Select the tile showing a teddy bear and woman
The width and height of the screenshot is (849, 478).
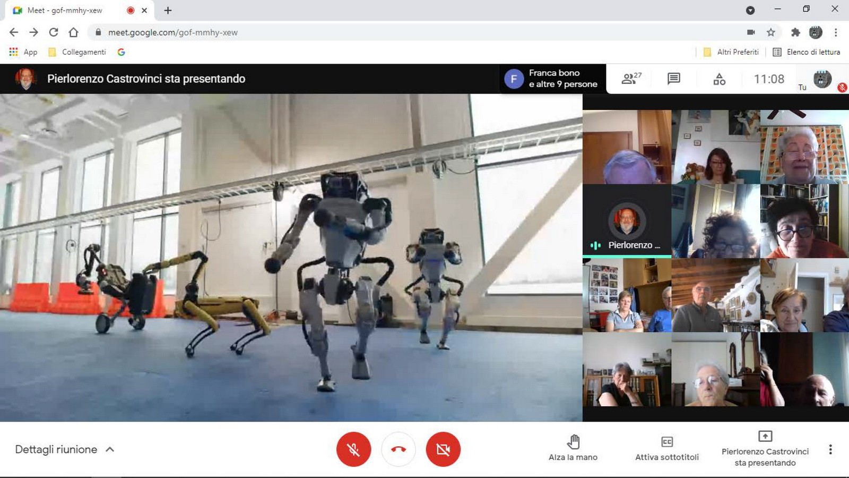(x=716, y=147)
